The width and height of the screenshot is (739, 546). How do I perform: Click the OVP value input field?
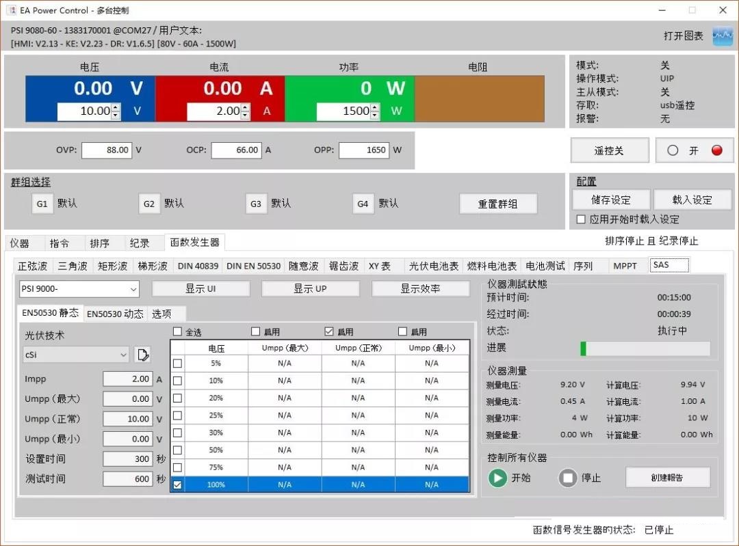coord(107,150)
